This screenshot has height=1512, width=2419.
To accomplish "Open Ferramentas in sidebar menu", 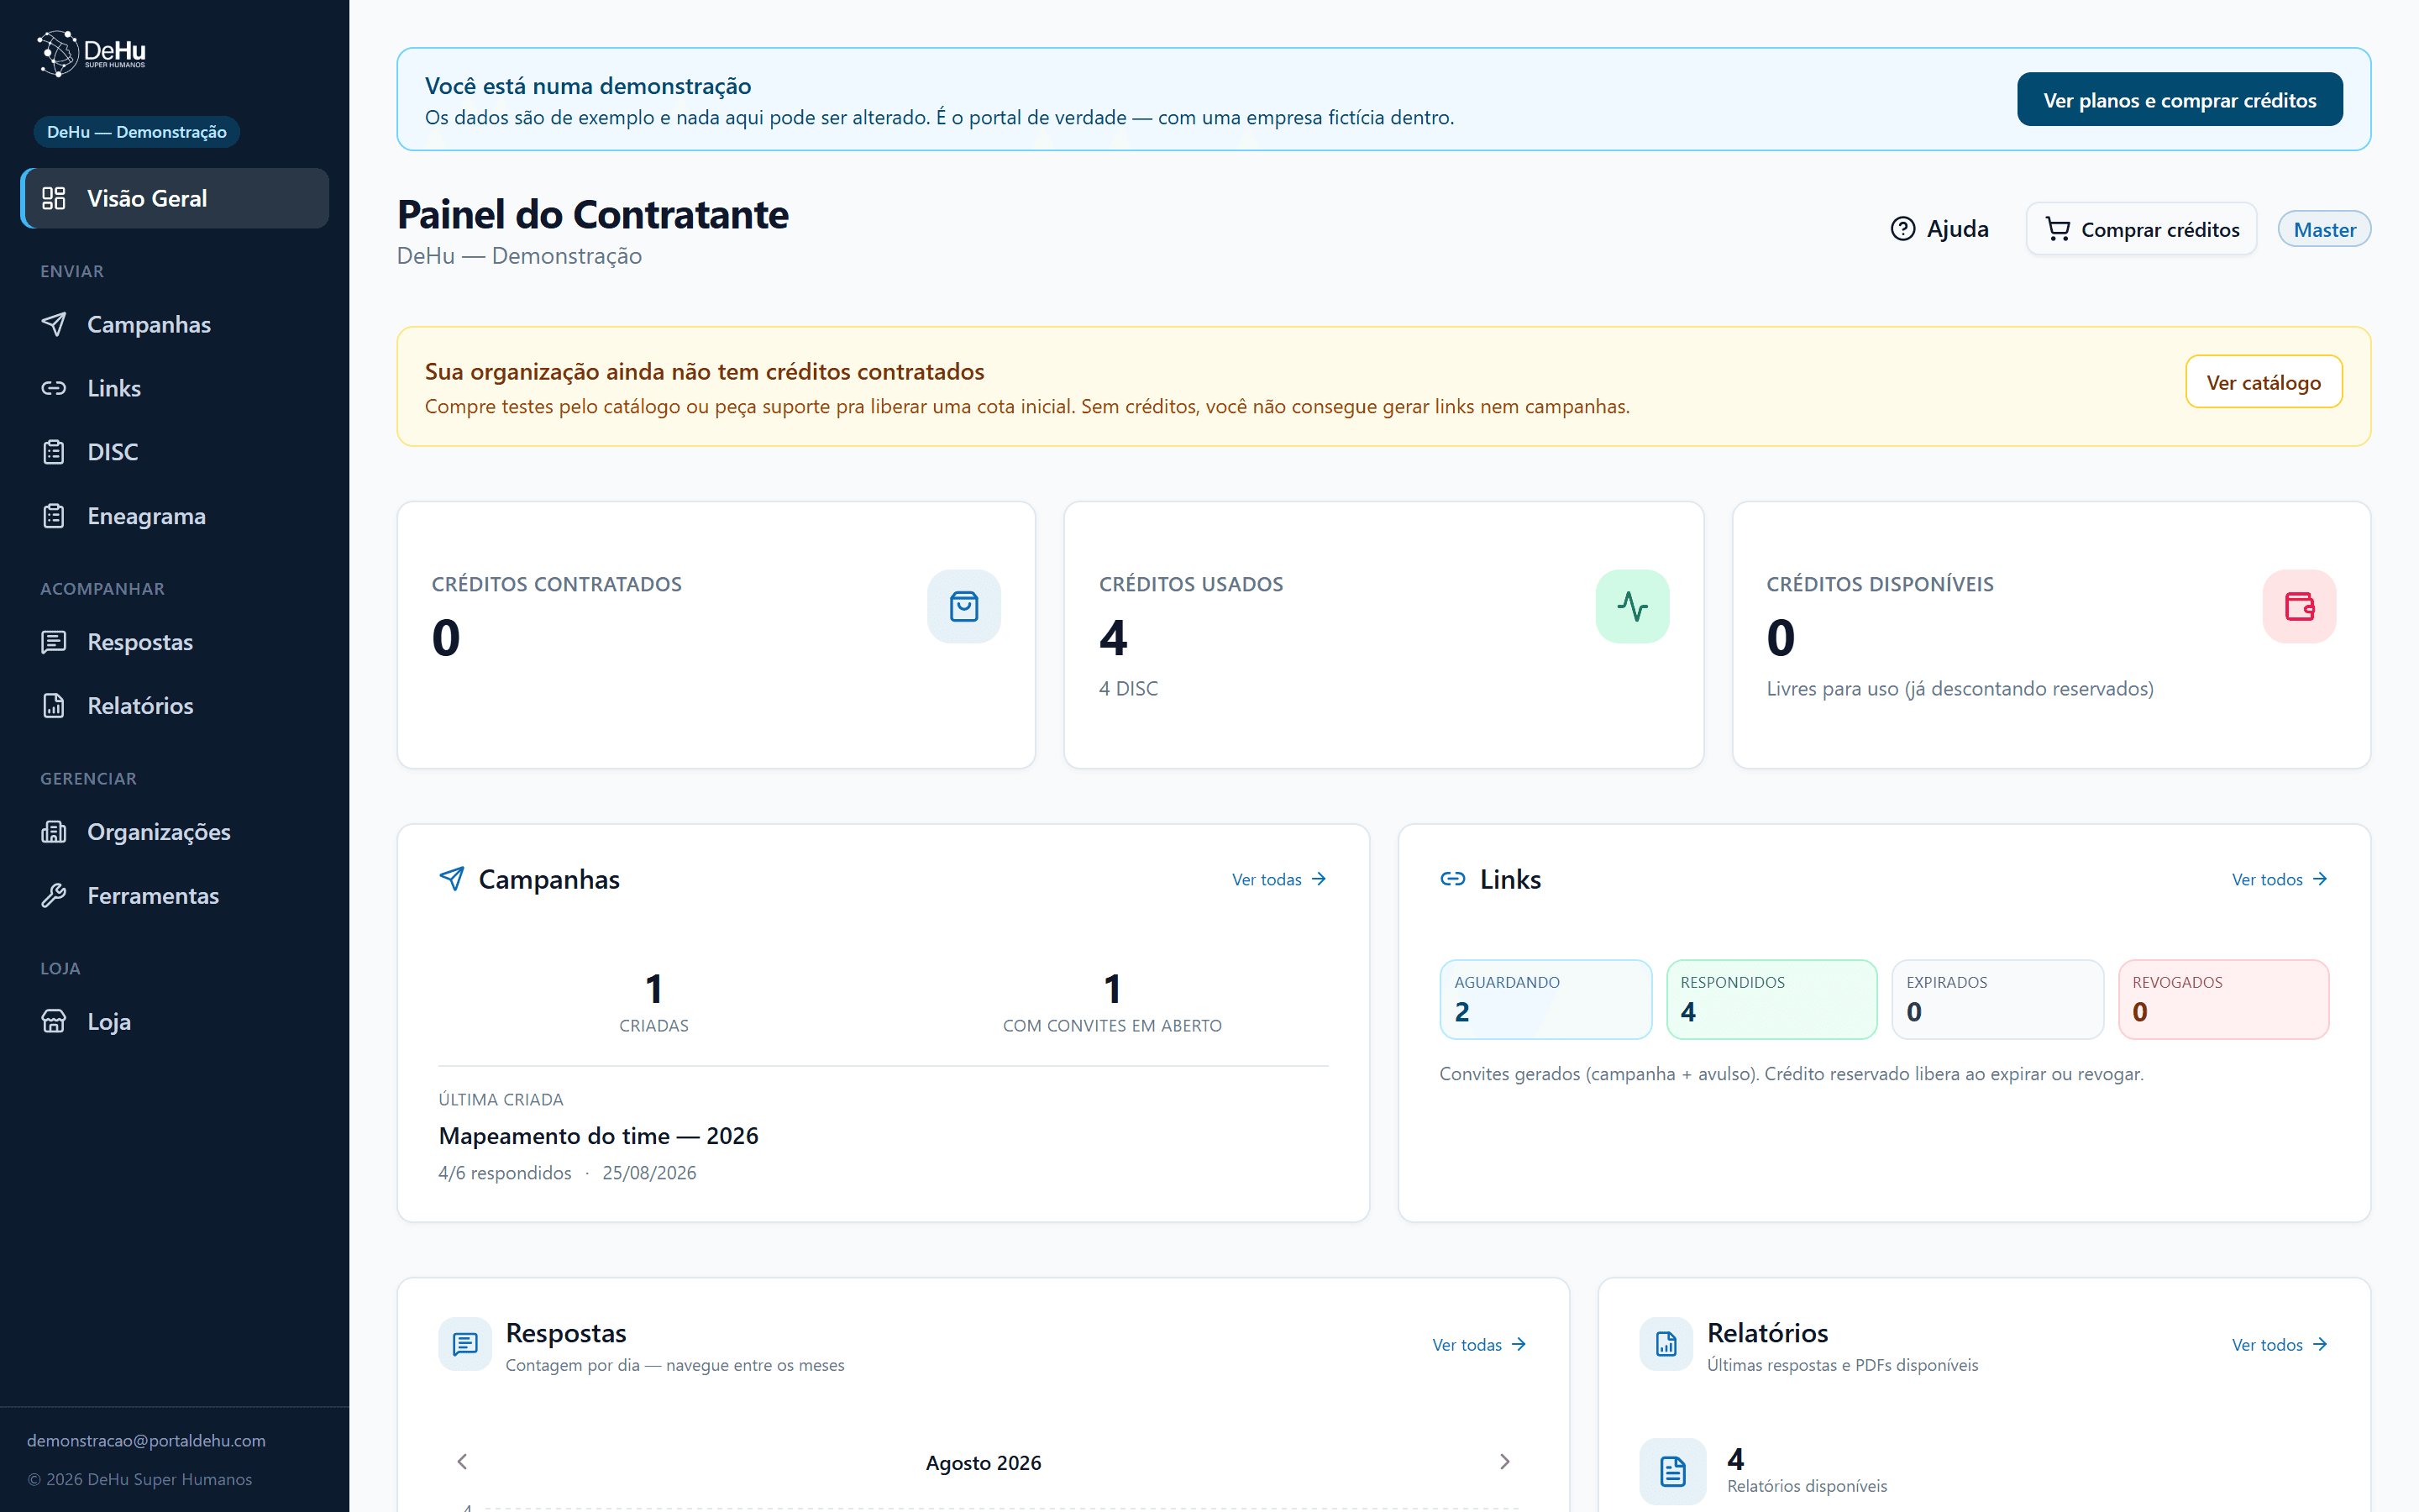I will (x=175, y=896).
